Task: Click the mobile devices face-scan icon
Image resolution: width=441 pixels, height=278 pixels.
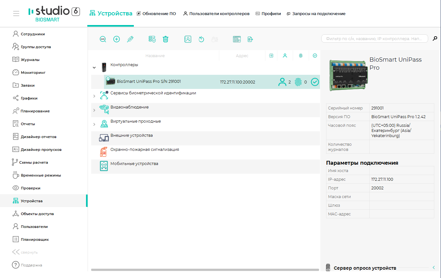Action: click(x=104, y=166)
